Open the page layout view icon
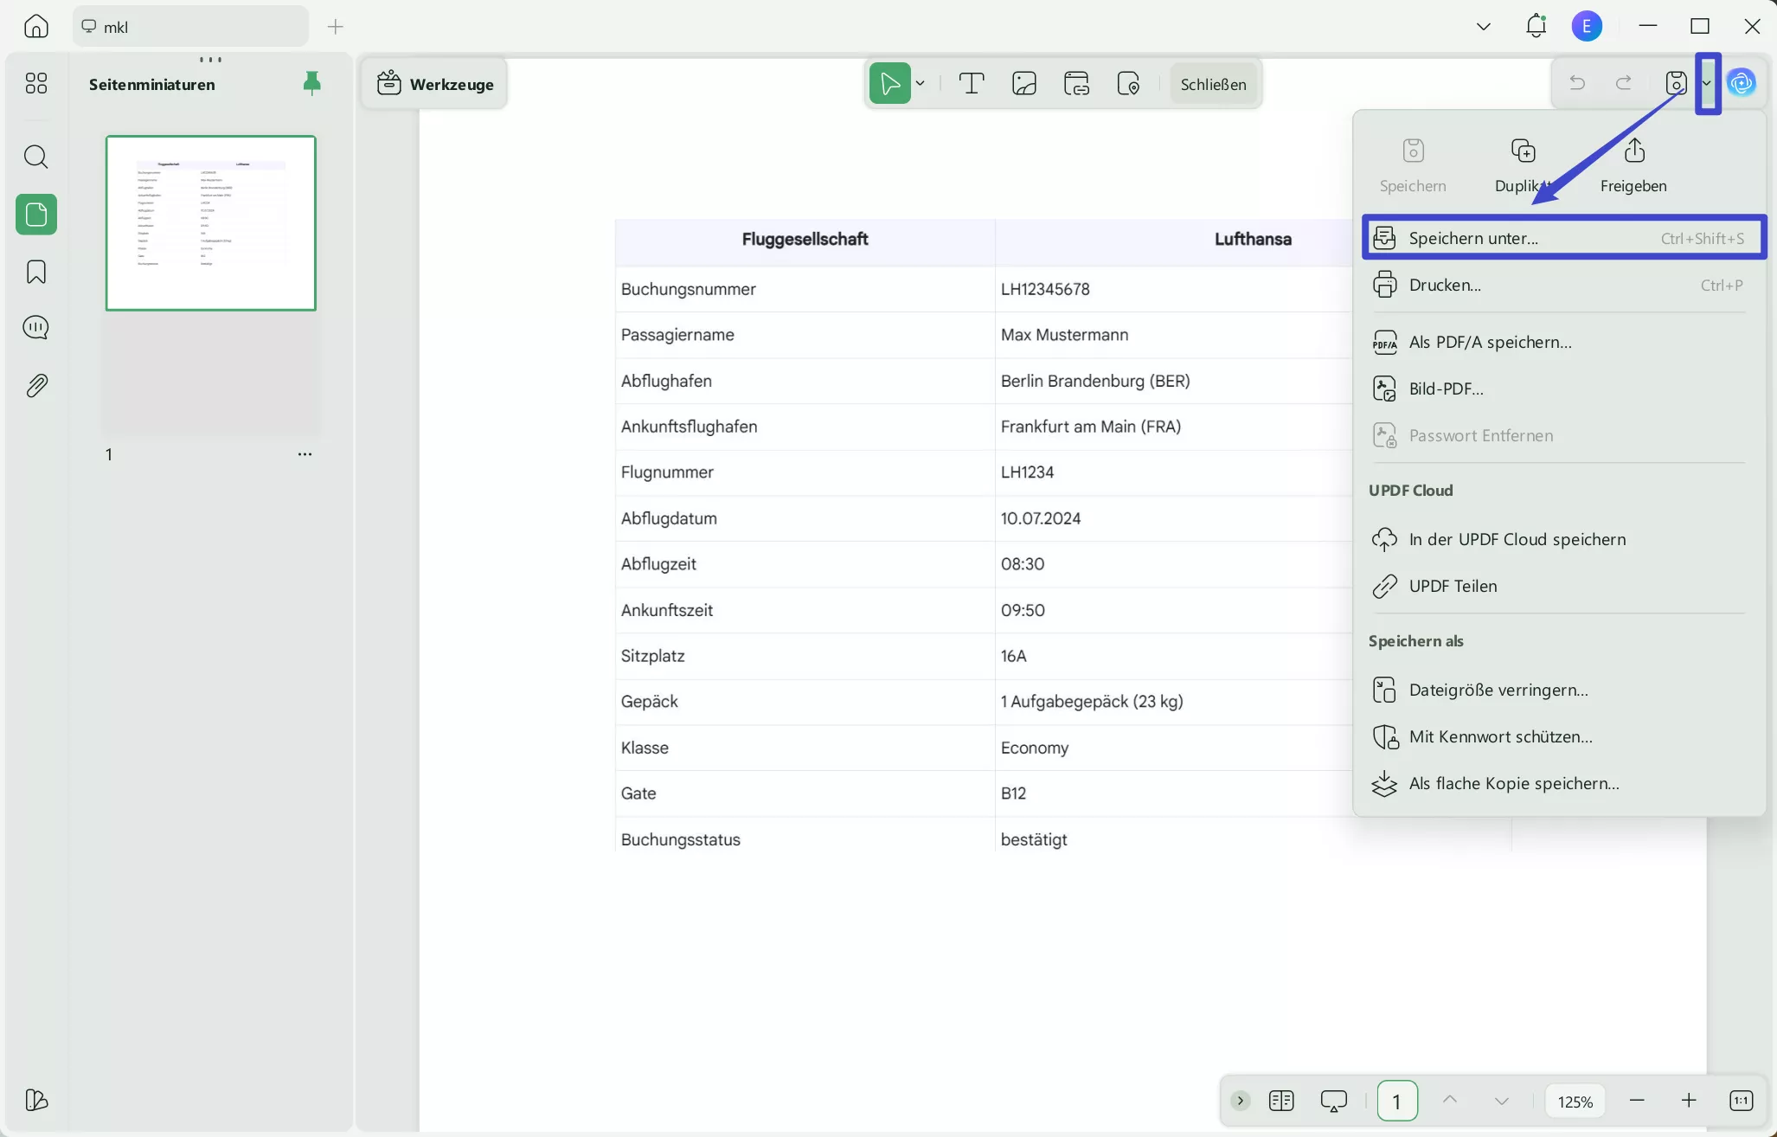 [1281, 1101]
